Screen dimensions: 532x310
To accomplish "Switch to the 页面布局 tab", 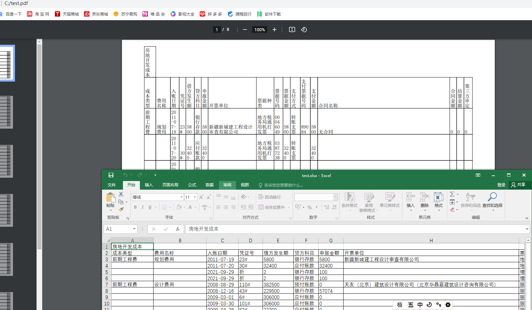I will click(170, 185).
